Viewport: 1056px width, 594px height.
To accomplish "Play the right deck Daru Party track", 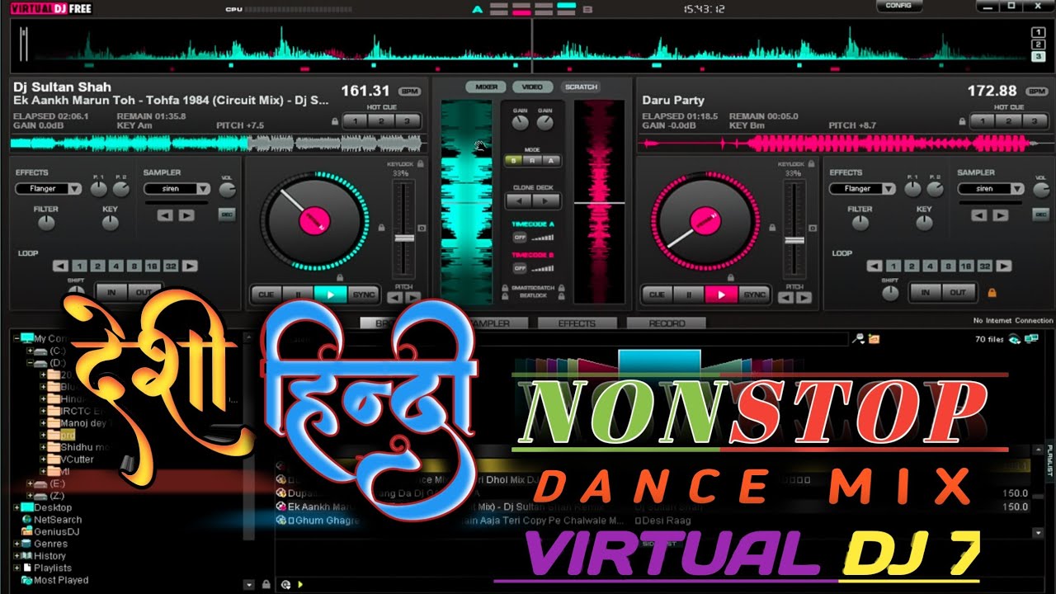I will [x=721, y=294].
